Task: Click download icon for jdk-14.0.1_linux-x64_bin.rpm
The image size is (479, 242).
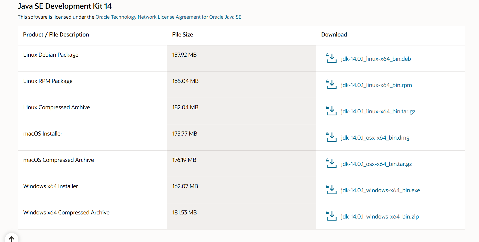Action: (x=331, y=84)
